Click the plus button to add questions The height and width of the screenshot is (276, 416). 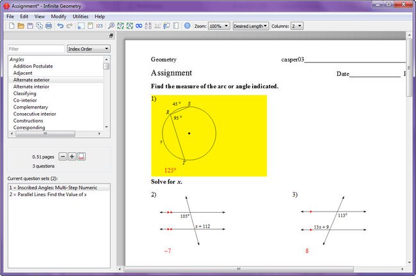(72, 157)
